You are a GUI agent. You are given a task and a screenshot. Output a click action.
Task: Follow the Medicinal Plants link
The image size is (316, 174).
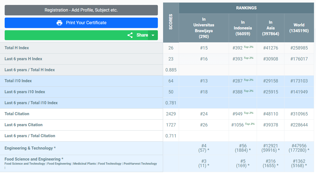85,164
